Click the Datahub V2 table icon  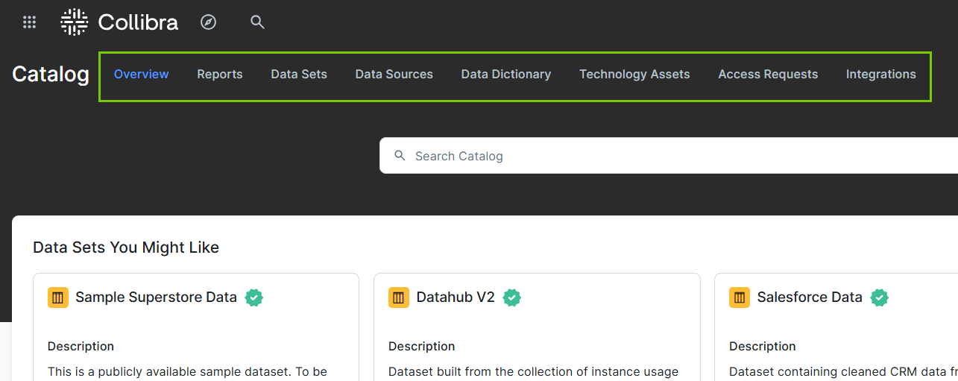[x=399, y=297]
